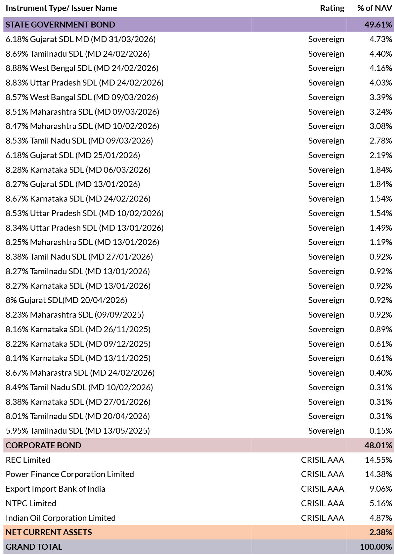Image resolution: width=395 pixels, height=555 pixels.
Task: Select Indian Oil Corporation Limited row
Action: pyautogui.click(x=61, y=518)
